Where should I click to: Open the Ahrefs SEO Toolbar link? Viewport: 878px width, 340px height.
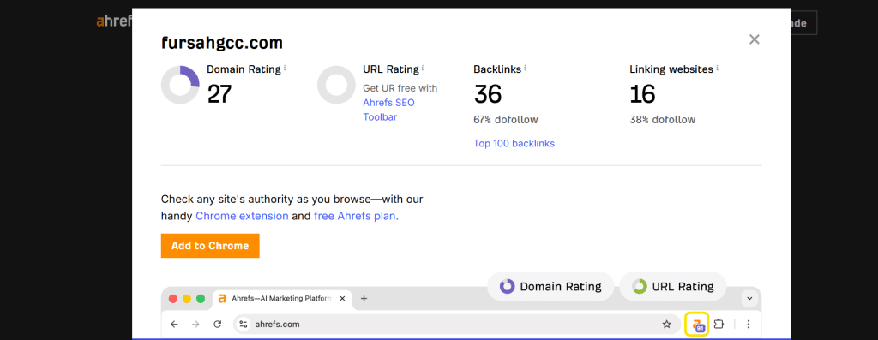388,110
